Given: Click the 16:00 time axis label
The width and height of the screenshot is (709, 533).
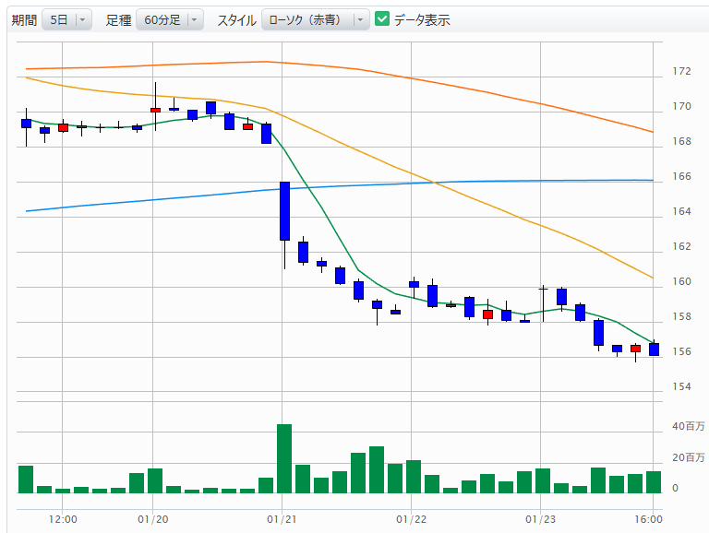Looking at the screenshot, I should [x=650, y=519].
